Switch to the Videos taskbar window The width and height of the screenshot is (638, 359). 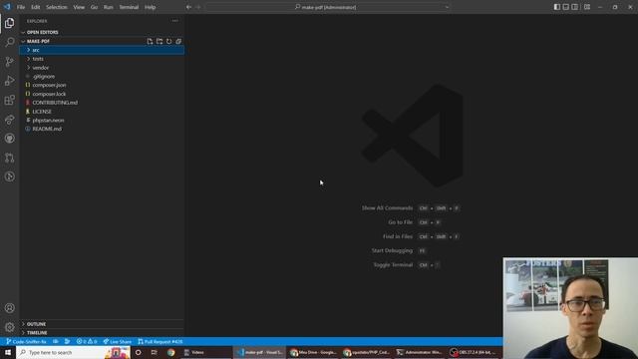pos(205,352)
